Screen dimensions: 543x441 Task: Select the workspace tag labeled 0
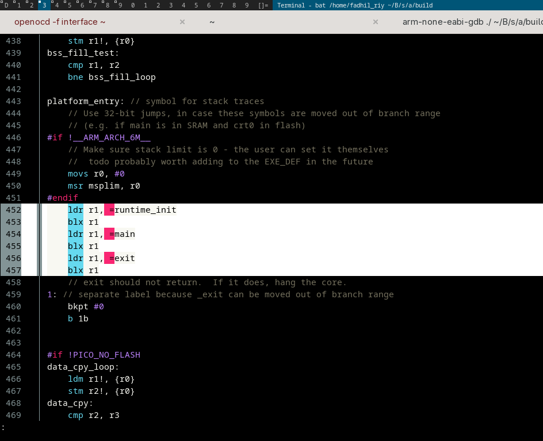(x=133, y=5)
